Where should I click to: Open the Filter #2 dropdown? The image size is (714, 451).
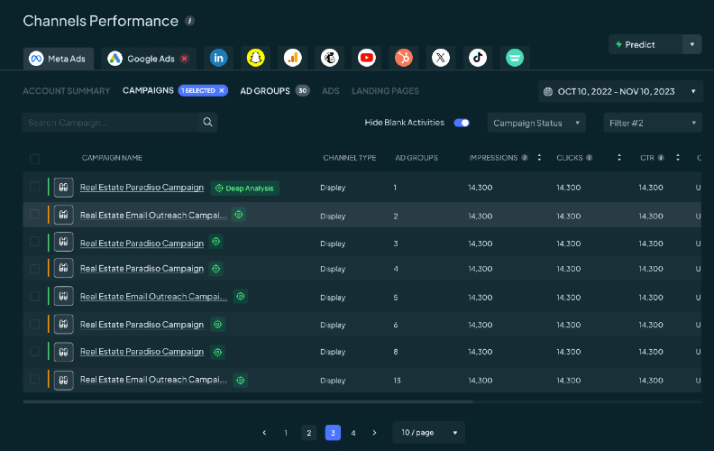click(x=652, y=123)
